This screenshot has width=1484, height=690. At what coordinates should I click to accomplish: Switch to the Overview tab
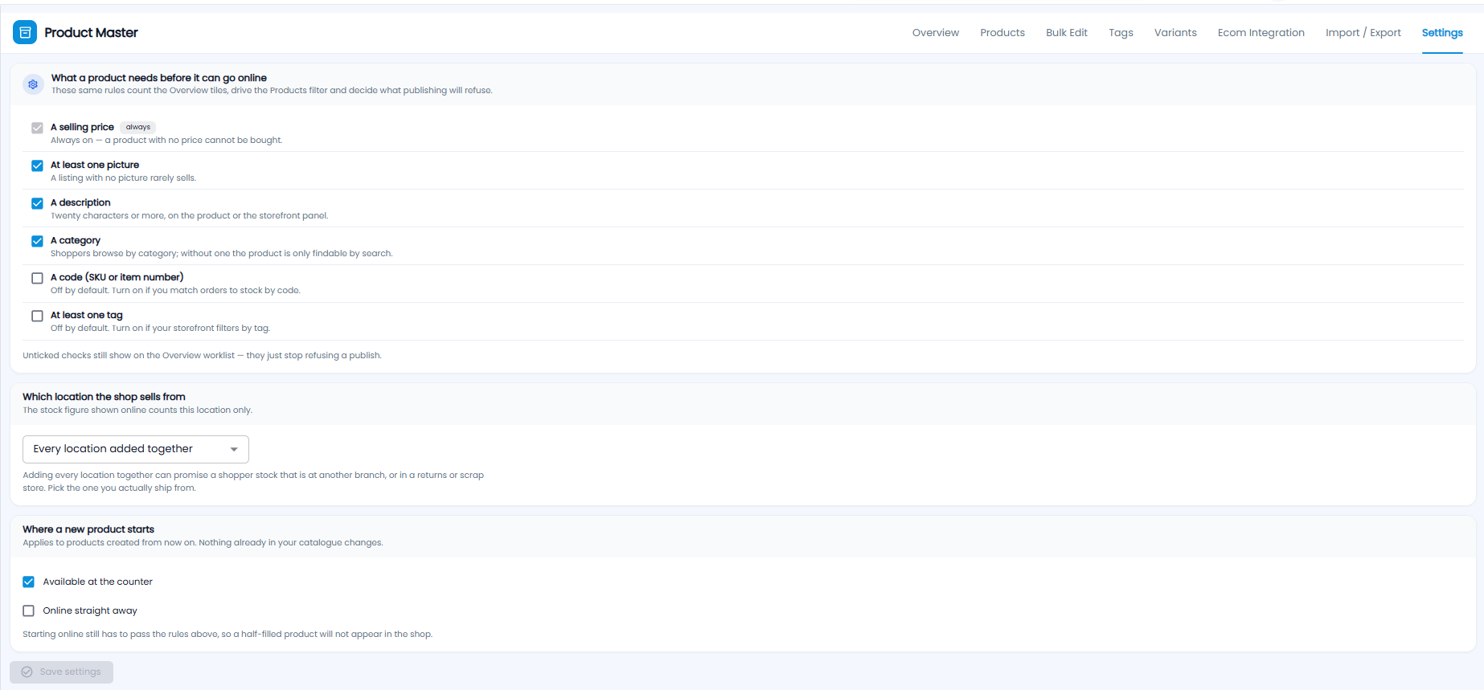coord(936,33)
